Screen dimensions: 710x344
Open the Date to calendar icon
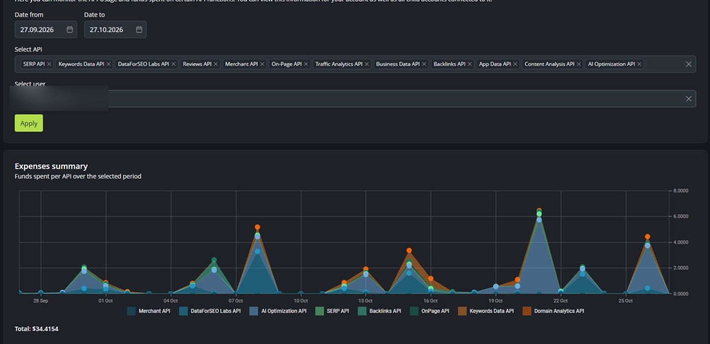pyautogui.click(x=139, y=30)
